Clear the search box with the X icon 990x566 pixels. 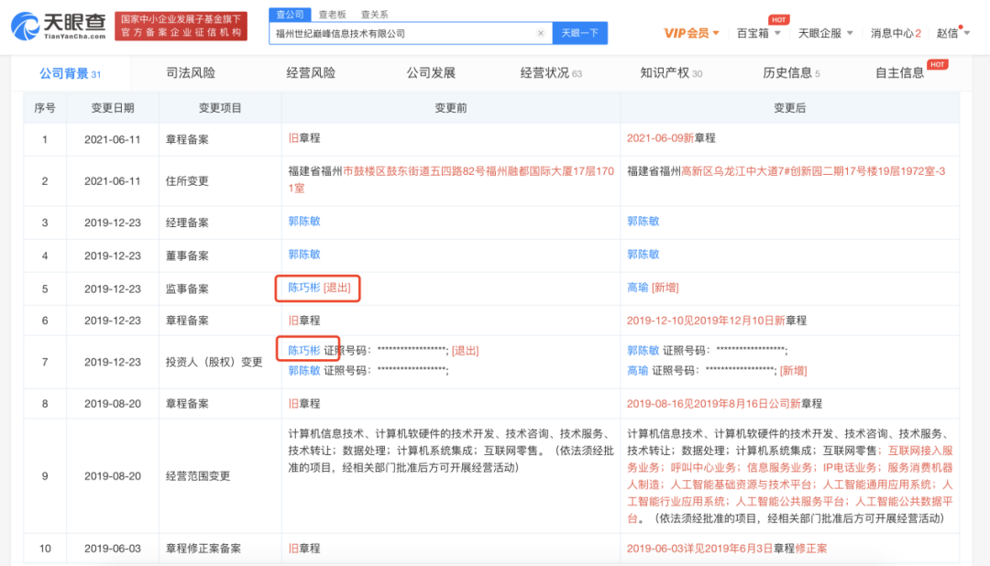coord(541,34)
